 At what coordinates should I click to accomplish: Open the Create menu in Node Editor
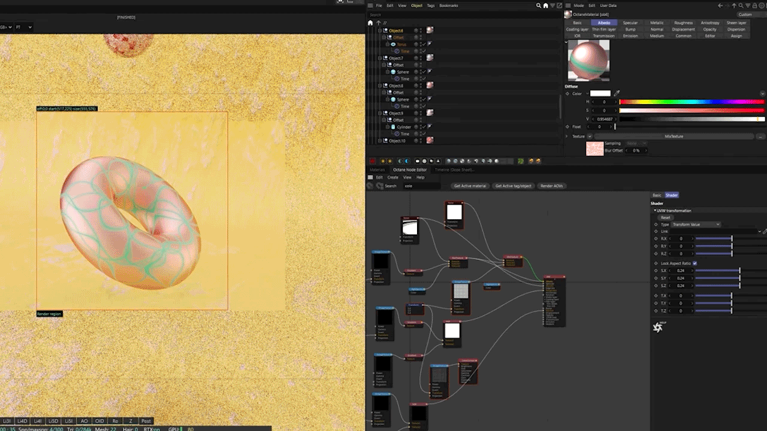pos(392,177)
